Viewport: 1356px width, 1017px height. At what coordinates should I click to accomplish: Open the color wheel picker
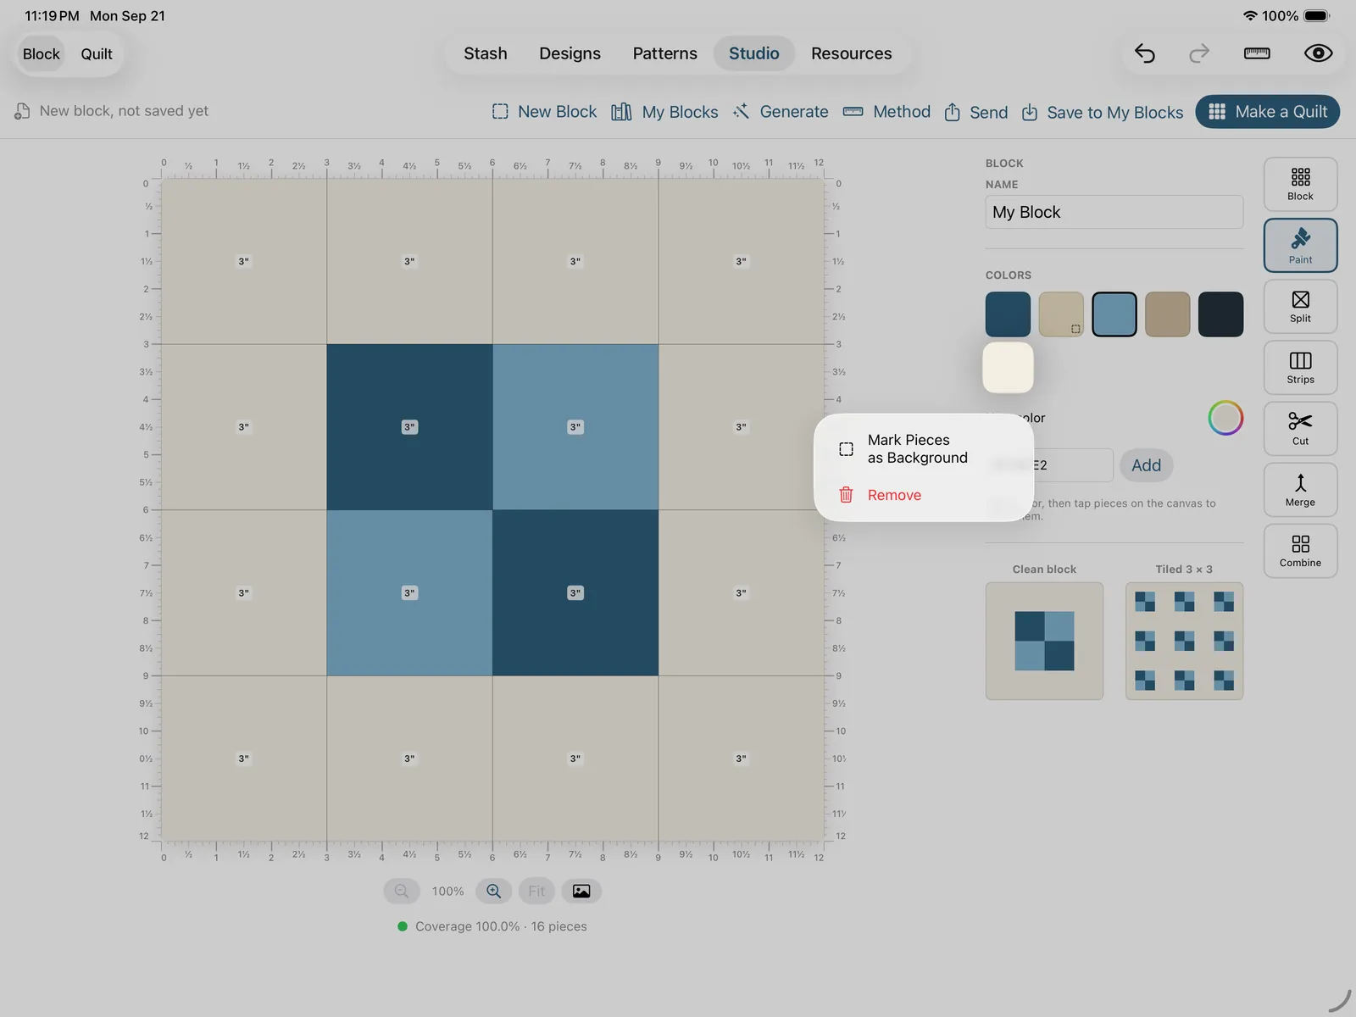[1225, 418]
